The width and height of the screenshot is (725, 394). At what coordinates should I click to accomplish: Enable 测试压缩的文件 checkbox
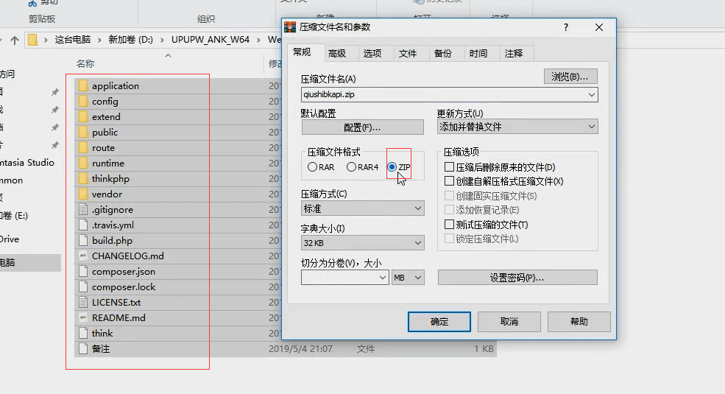(x=449, y=225)
